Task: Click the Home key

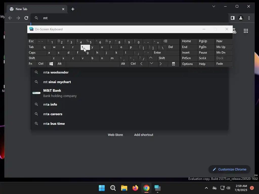Action: 189,41
